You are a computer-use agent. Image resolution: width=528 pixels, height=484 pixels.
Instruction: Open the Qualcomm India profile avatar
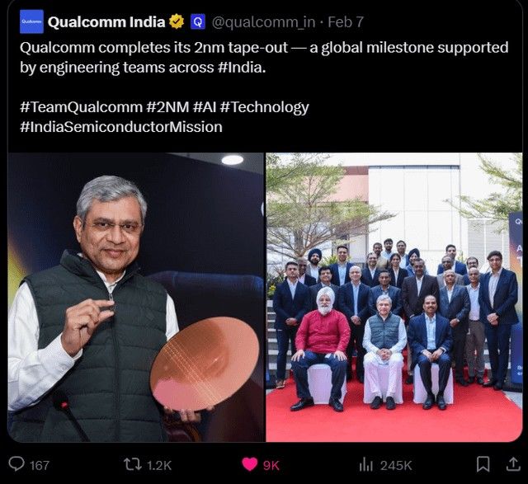(31, 21)
